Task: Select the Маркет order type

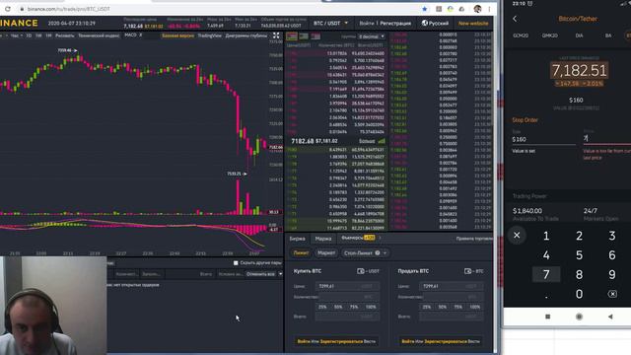Action: (x=326, y=252)
